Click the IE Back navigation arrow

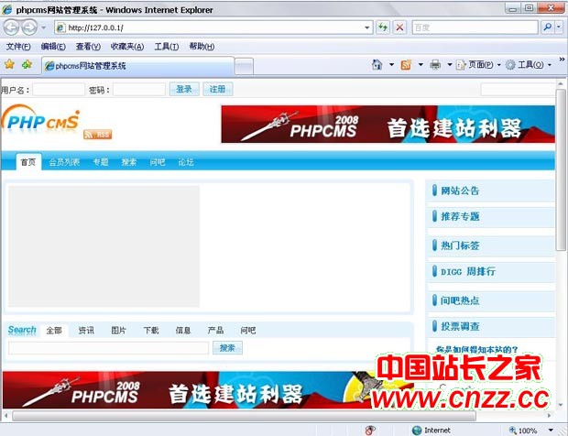(10, 27)
